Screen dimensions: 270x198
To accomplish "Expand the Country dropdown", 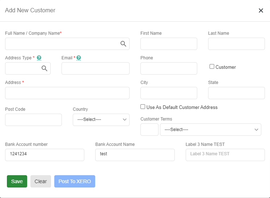I will pyautogui.click(x=101, y=120).
